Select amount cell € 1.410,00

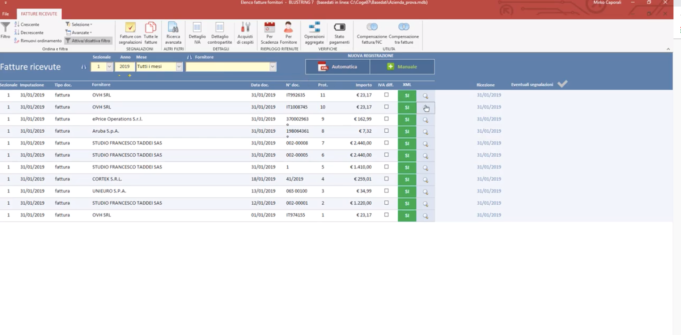(x=361, y=167)
